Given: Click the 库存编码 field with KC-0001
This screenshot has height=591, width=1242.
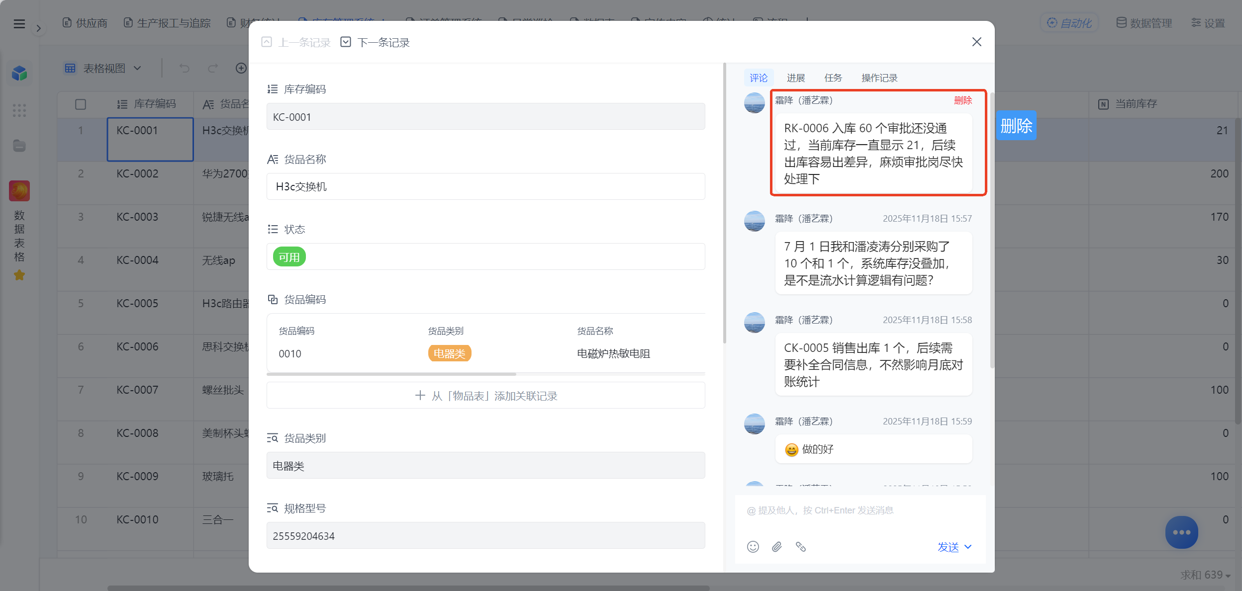Looking at the screenshot, I should pos(485,116).
